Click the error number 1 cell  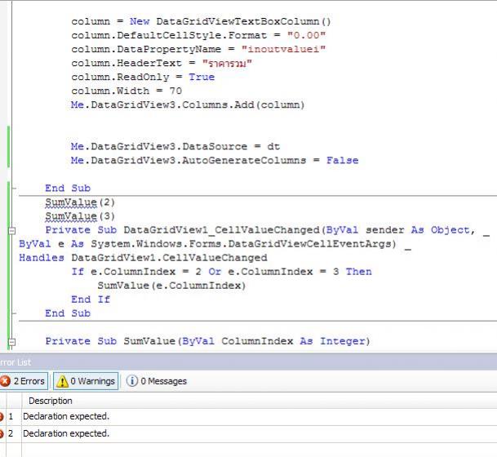click(x=11, y=416)
